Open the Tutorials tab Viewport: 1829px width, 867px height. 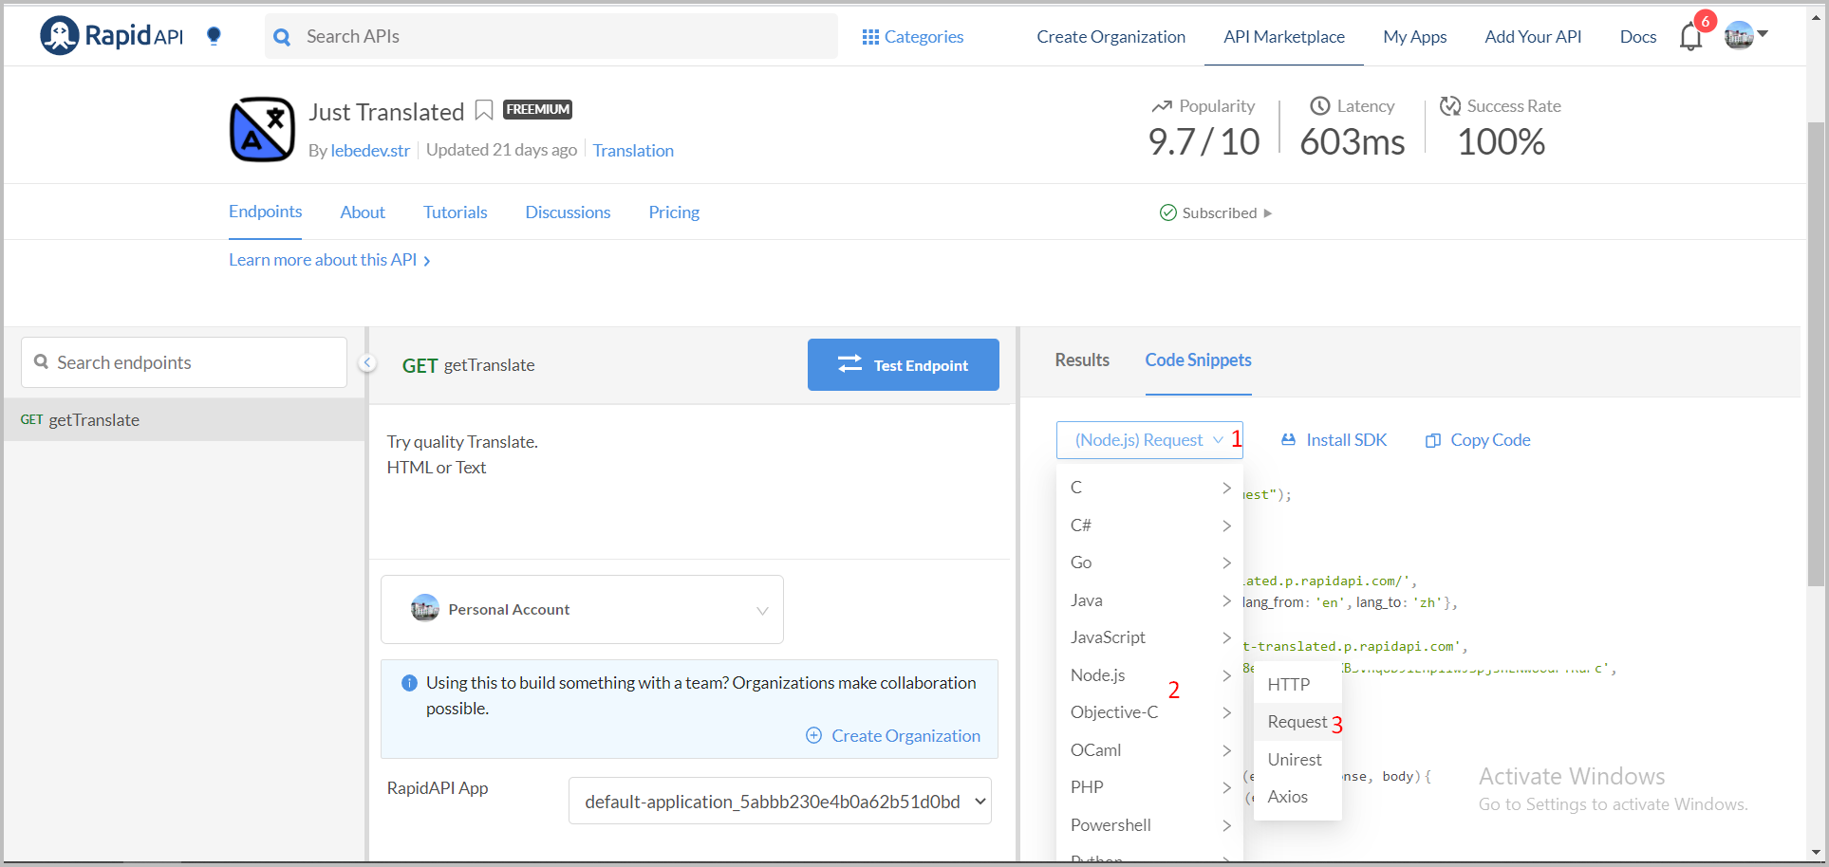[456, 212]
